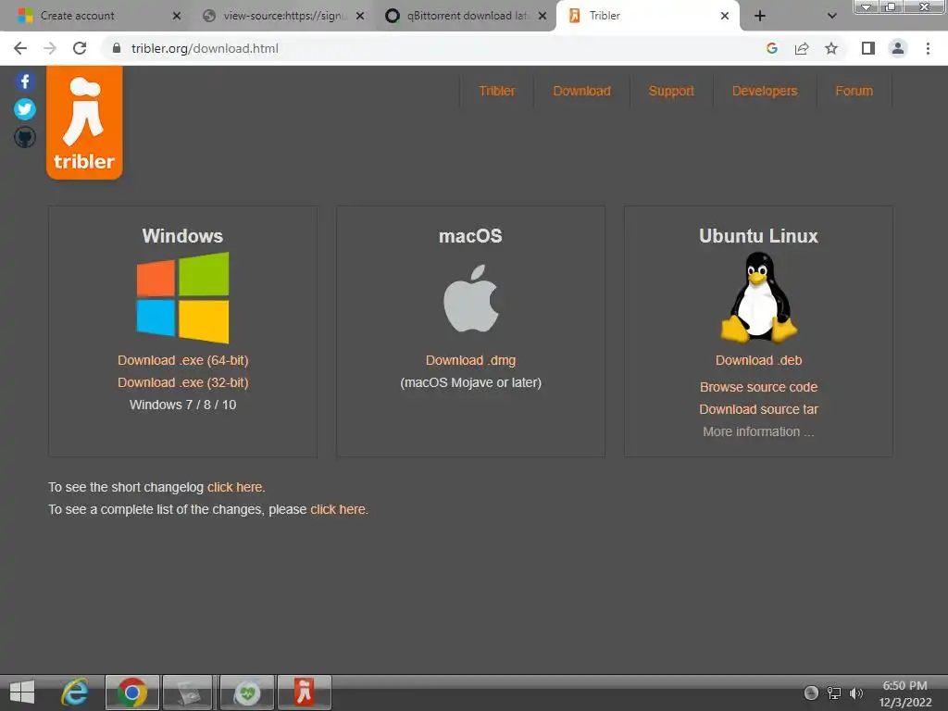
Task: Launch Internet Explorer from taskbar
Action: (x=75, y=692)
